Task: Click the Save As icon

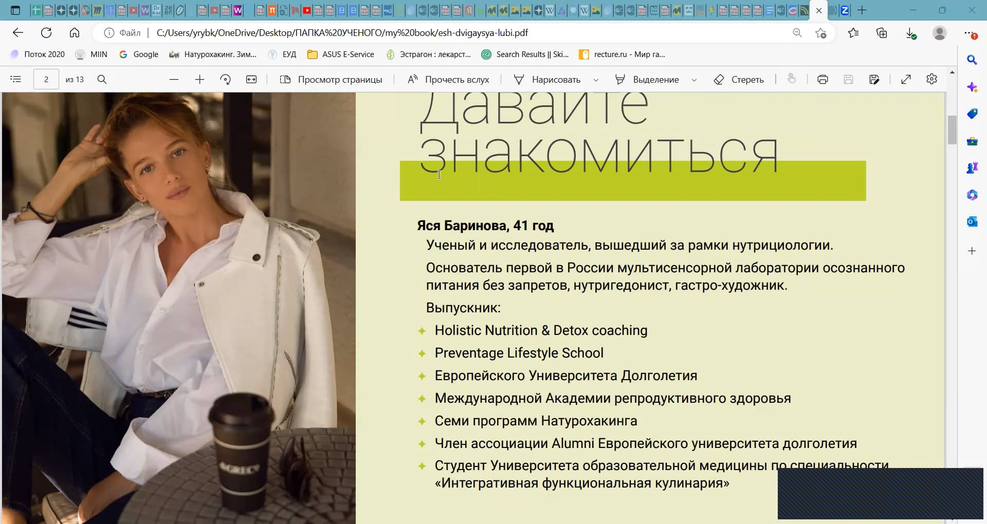Action: coord(874,80)
